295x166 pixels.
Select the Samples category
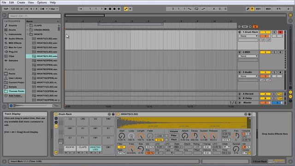pos(13,60)
